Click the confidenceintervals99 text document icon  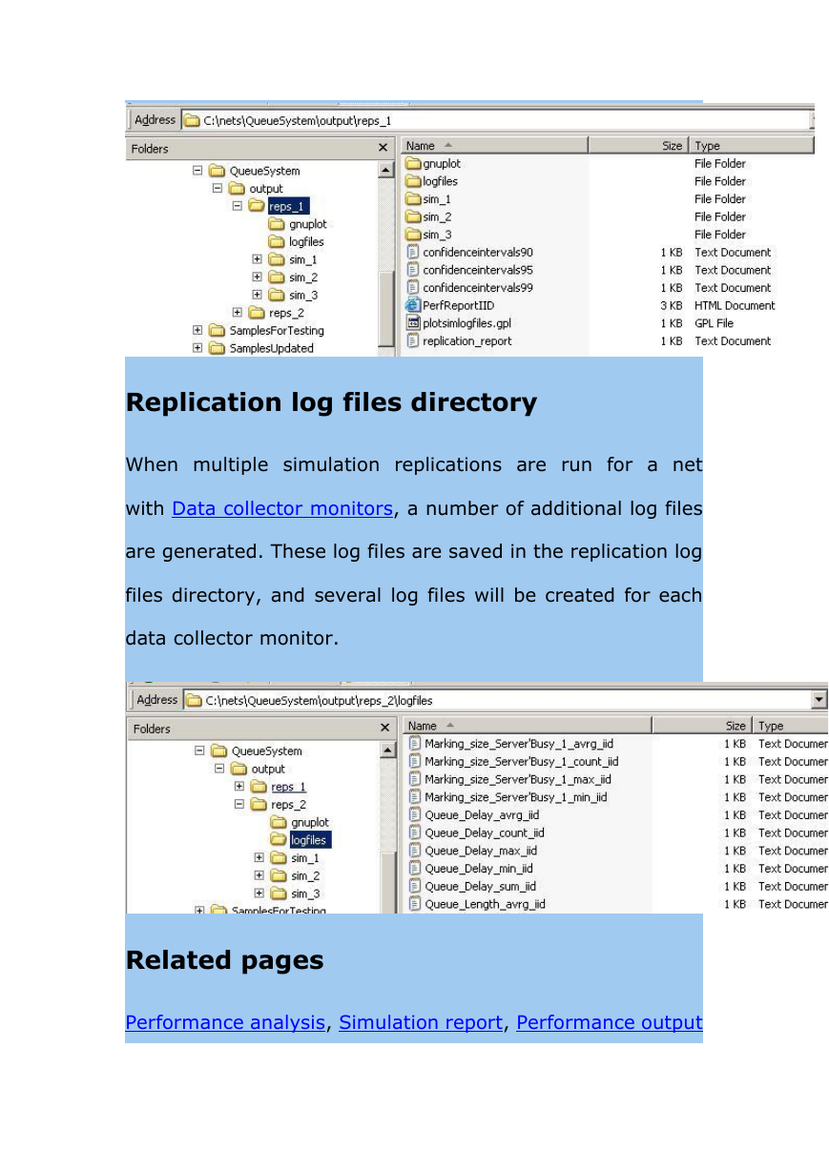[x=413, y=288]
